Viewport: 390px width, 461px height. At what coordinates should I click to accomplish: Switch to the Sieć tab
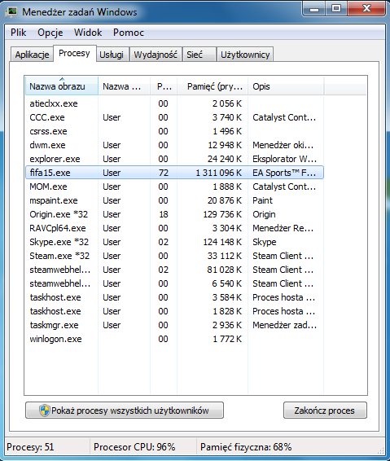point(199,55)
